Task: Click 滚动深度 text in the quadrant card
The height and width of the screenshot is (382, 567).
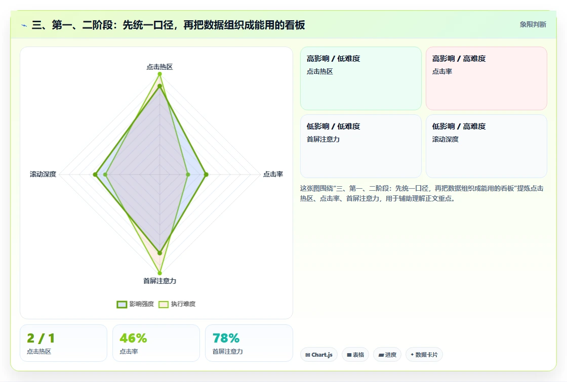Action: 445,139
